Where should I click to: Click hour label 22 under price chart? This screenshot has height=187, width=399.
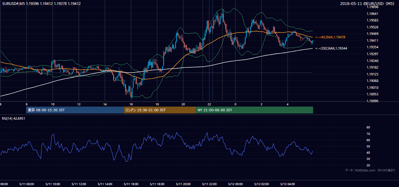(209, 104)
